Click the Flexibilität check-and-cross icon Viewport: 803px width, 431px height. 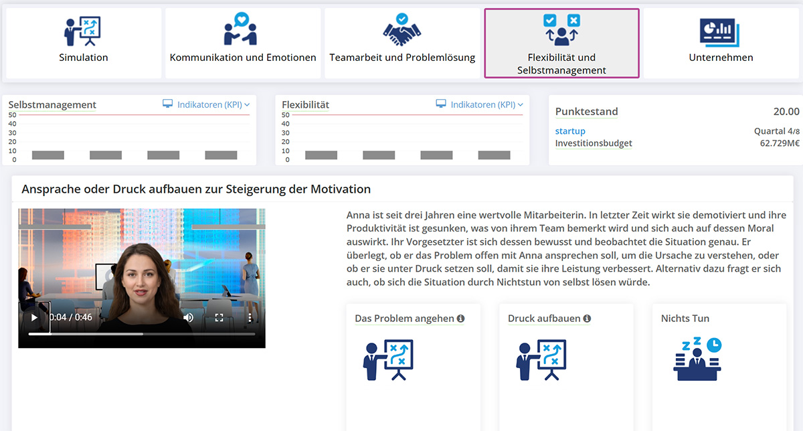(x=561, y=29)
